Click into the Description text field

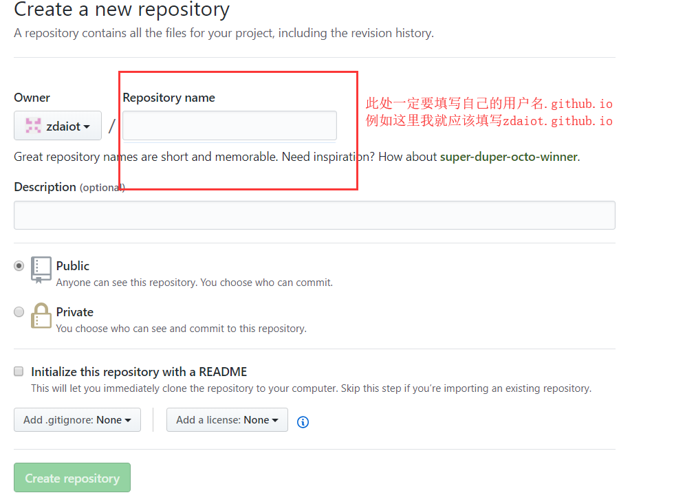pos(314,215)
